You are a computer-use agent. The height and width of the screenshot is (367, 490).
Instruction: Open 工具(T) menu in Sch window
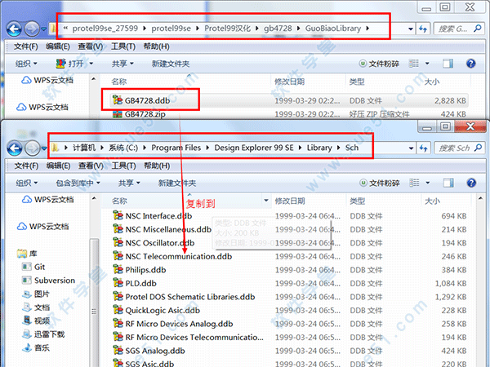pos(124,166)
